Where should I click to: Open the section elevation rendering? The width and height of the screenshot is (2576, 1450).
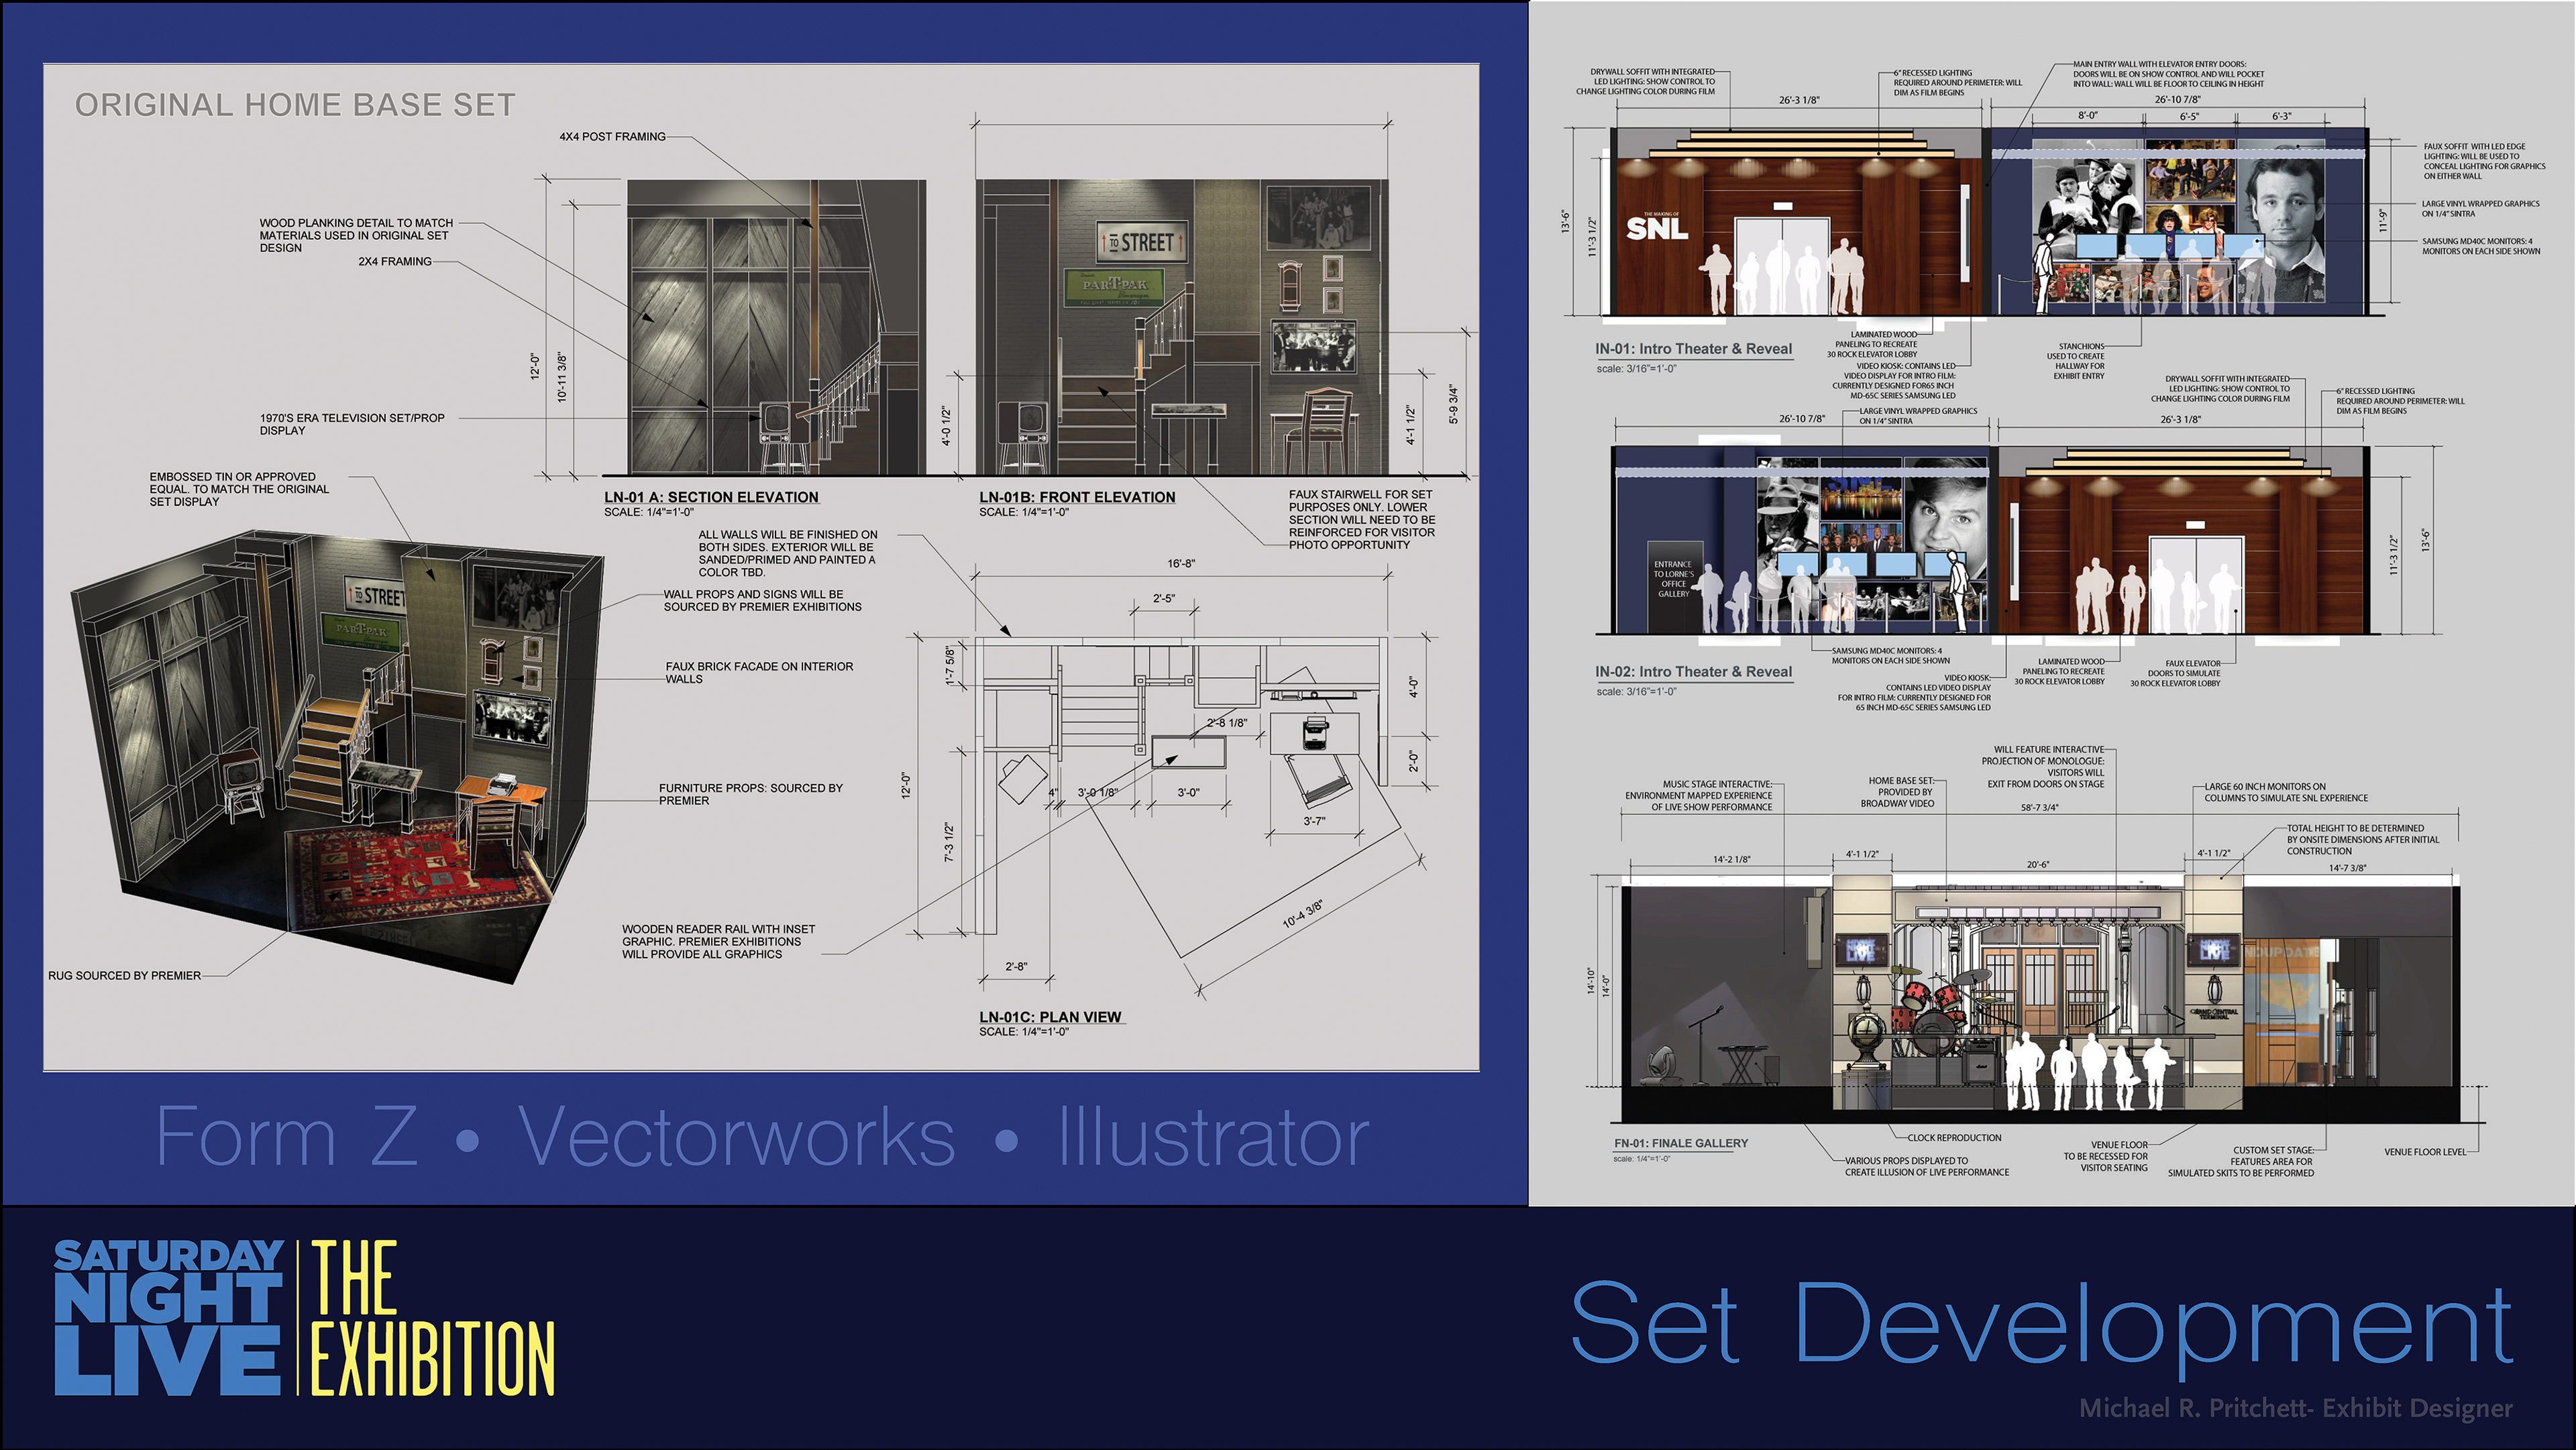pyautogui.click(x=776, y=327)
